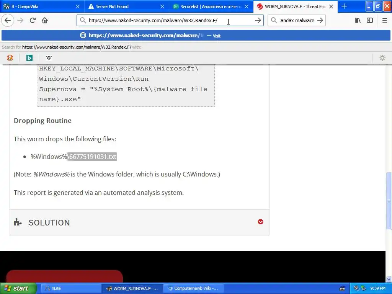Click the Go arrow in the URL bar
This screenshot has height=294, width=392.
click(x=258, y=21)
